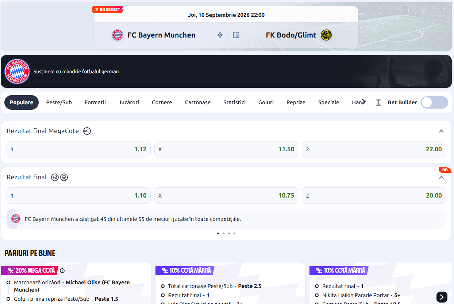This screenshot has height=304, width=454.
Task: Go to the second fact carousel dot
Action: [223, 233]
